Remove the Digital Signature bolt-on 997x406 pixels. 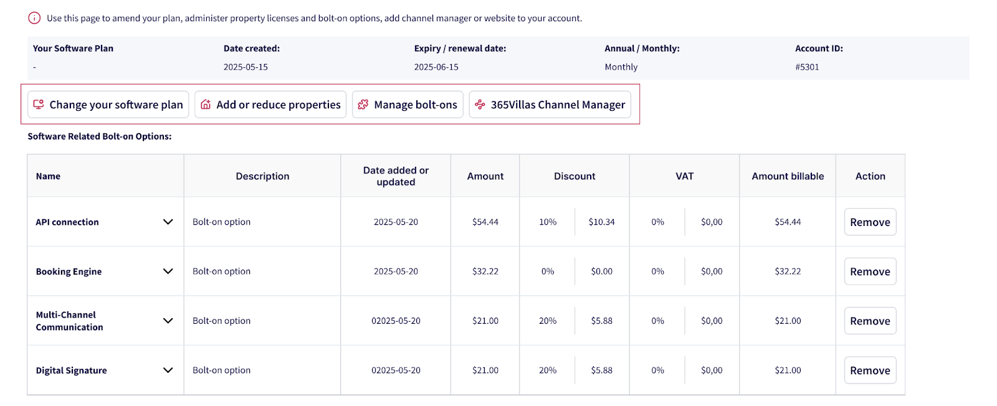tap(870, 371)
